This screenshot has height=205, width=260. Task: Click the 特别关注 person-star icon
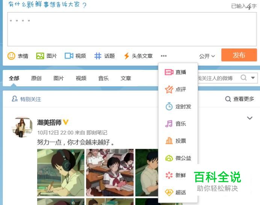15,99
